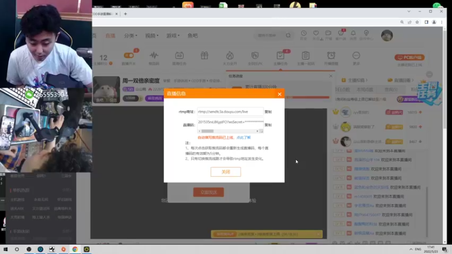Open the user avatar in header
Viewport: 452px width, 254px height.
[x=387, y=36]
